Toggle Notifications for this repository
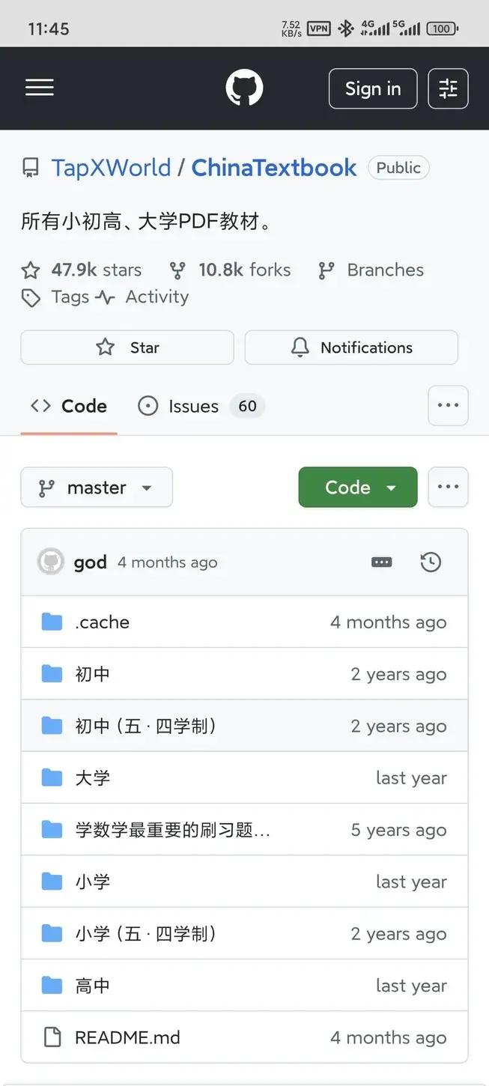The image size is (489, 1086). [351, 348]
